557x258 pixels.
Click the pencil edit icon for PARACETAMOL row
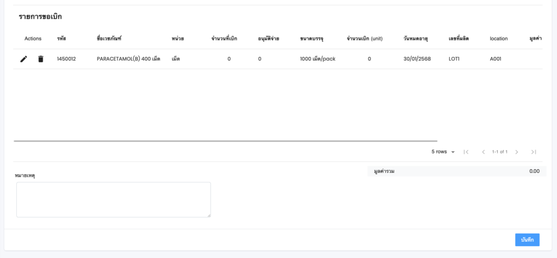pyautogui.click(x=23, y=59)
